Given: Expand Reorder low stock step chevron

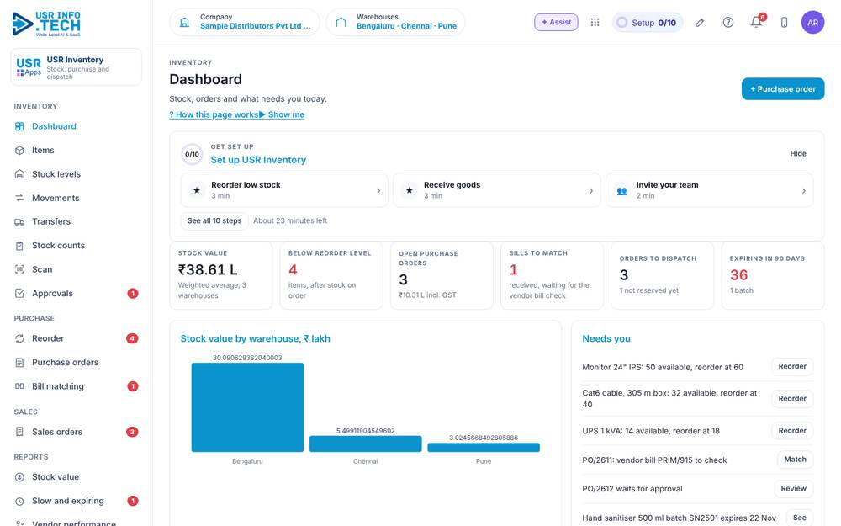Looking at the screenshot, I should click(378, 190).
